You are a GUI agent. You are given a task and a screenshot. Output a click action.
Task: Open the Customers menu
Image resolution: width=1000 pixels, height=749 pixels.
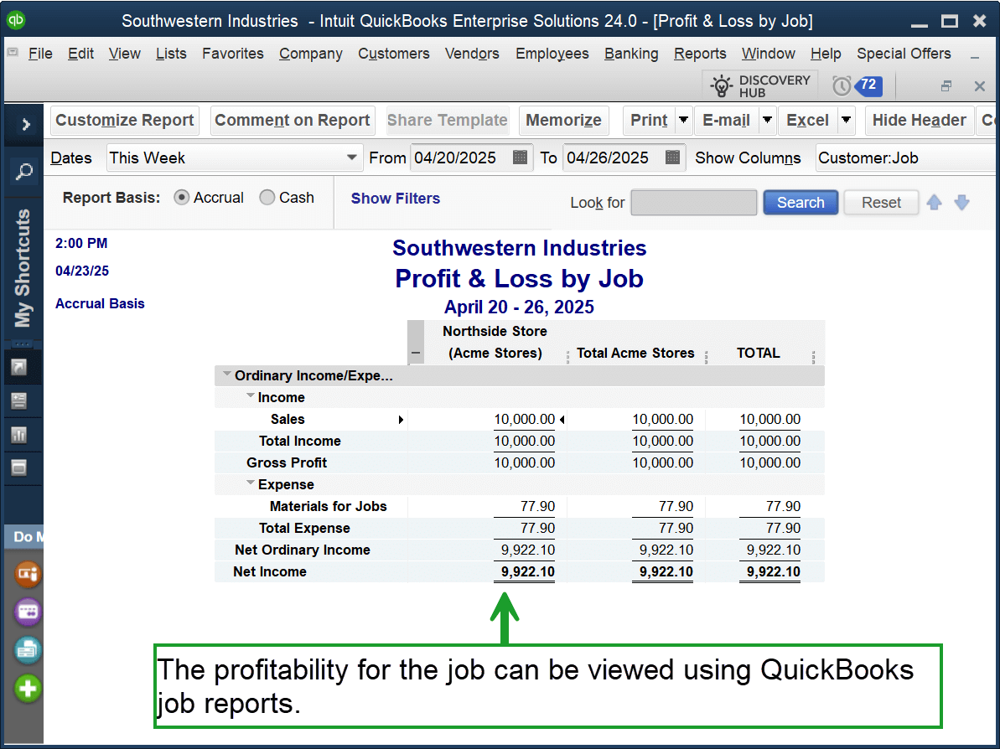393,54
